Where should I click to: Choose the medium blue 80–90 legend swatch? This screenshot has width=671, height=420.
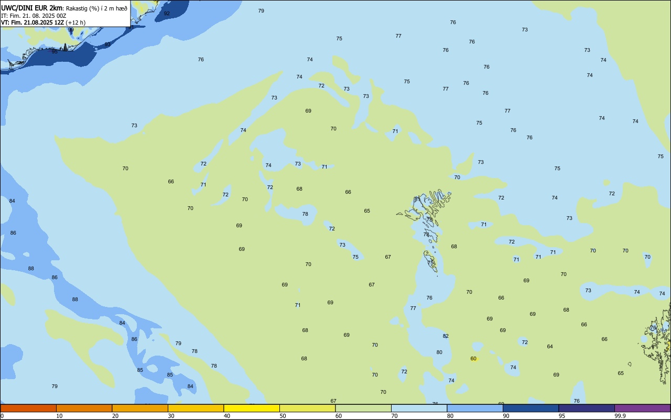[x=475, y=408]
